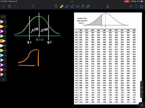Open the page manager icon
Image resolution: width=145 pixels, height=108 pixels.
[x=141, y=7]
